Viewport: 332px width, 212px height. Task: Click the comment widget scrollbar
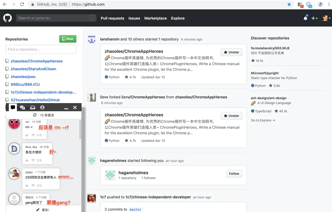coord(80,130)
